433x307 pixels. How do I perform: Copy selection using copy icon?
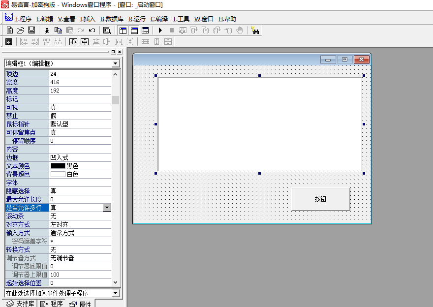click(58, 31)
